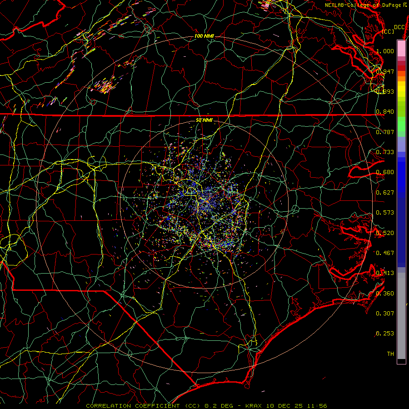The width and height of the screenshot is (409, 409).
Task: Click the Correlation Coefficient KRAX caption at bottom
Action: 206,406
